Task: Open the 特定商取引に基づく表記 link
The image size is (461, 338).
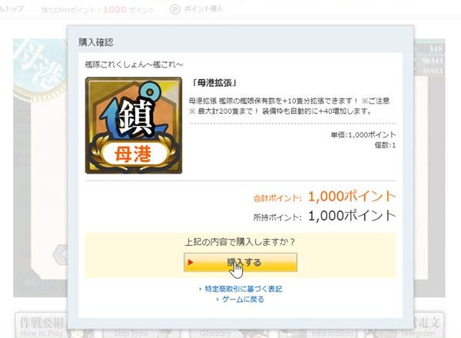Action: (243, 289)
